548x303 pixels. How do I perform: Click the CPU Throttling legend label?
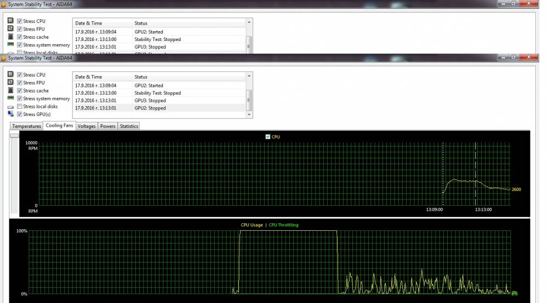pyautogui.click(x=283, y=225)
